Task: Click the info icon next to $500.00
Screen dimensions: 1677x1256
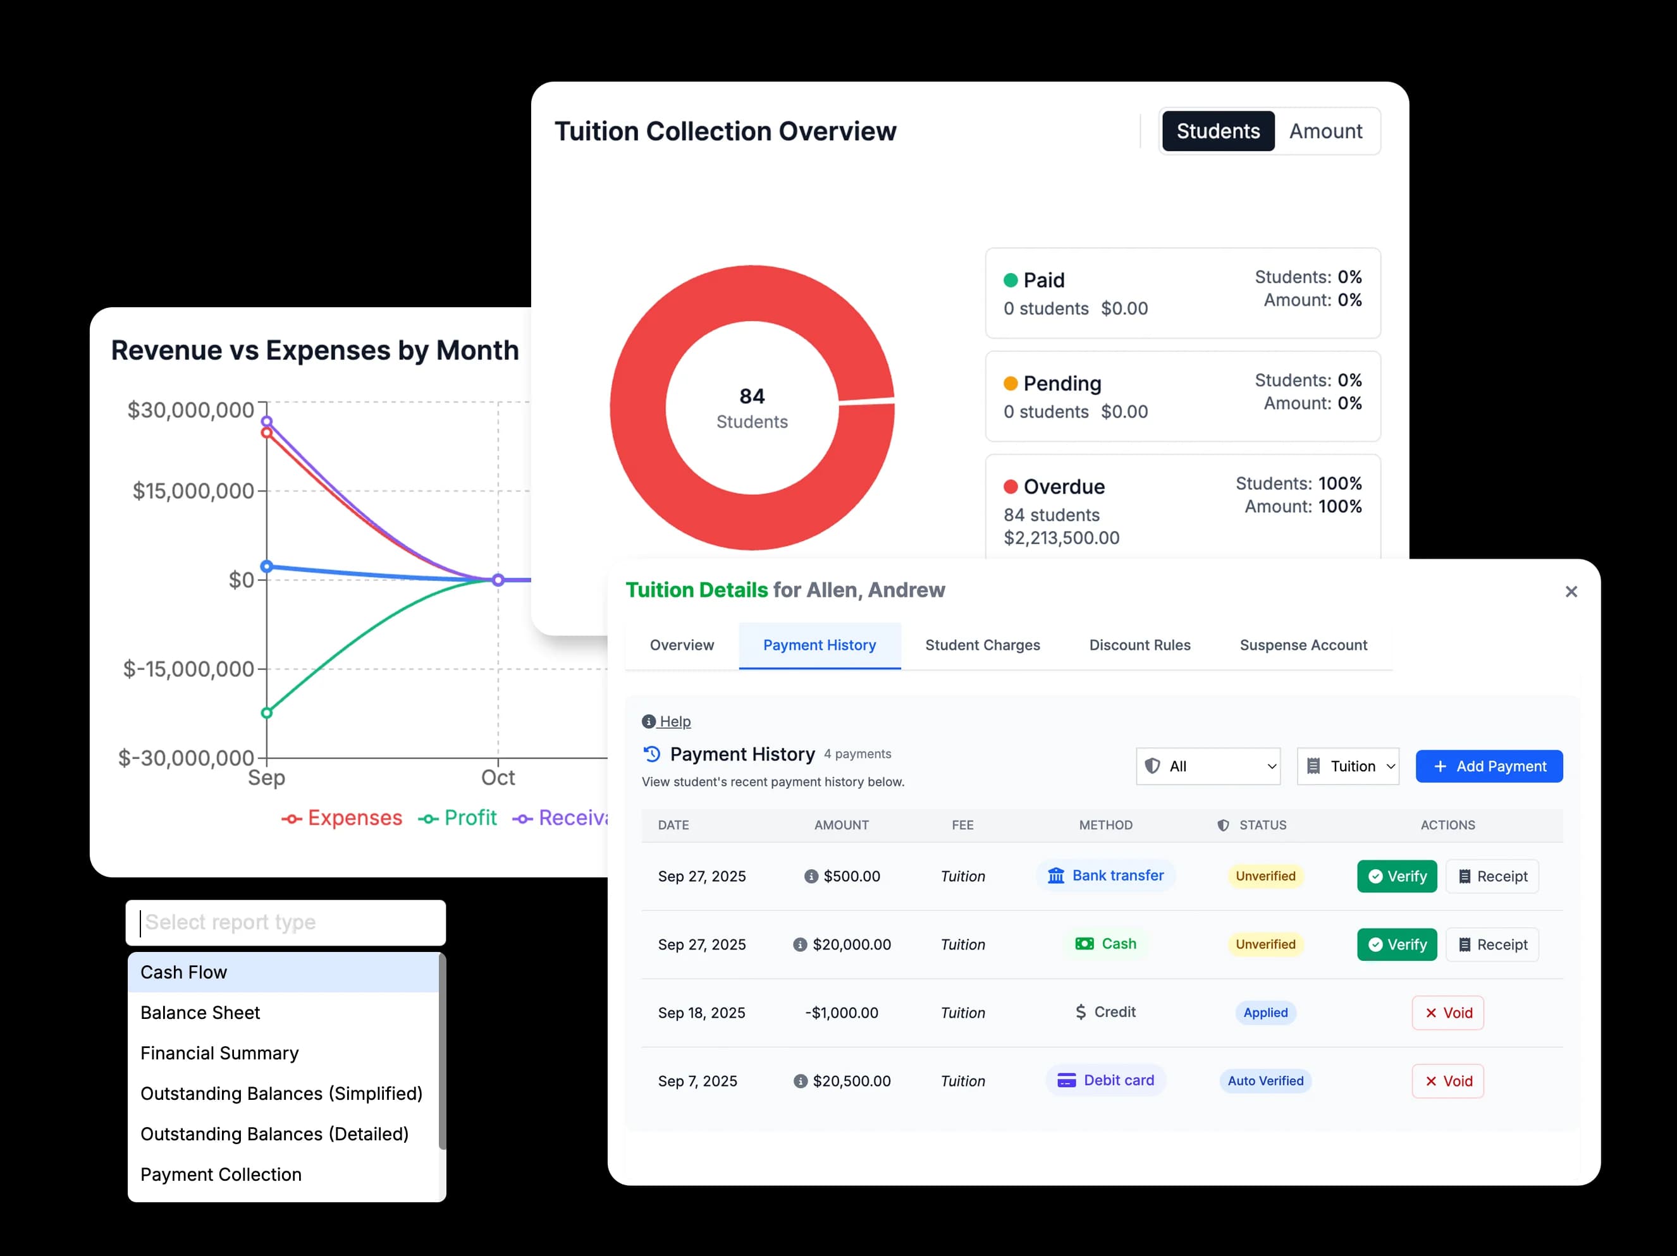Action: tap(811, 876)
